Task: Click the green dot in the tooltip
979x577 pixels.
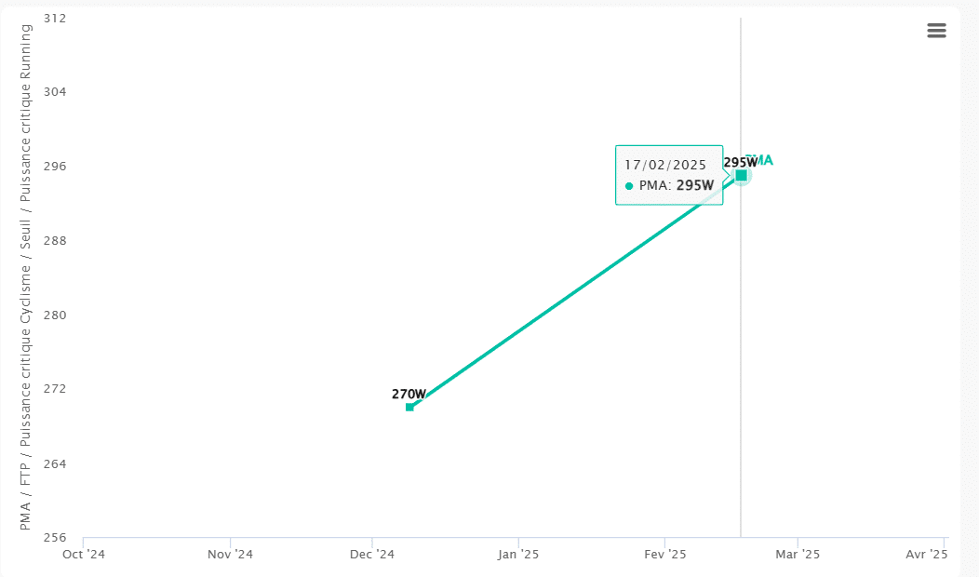Action: pos(629,186)
